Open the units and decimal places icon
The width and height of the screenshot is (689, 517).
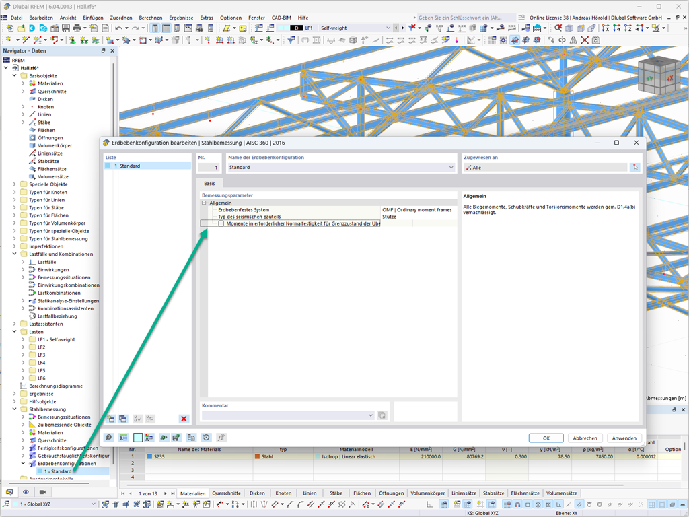(124, 438)
